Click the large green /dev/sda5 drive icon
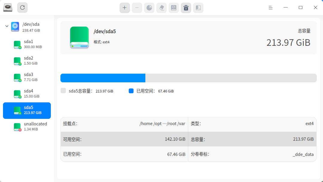Screen dimensions: 323x182 tap(79, 37)
